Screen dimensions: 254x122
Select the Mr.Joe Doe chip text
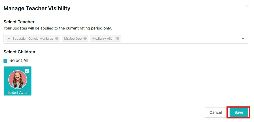click(x=73, y=38)
